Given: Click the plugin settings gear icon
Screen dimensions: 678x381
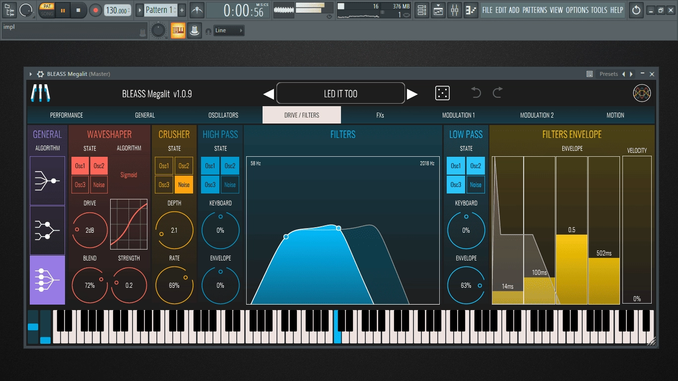Looking at the screenshot, I should pos(41,74).
